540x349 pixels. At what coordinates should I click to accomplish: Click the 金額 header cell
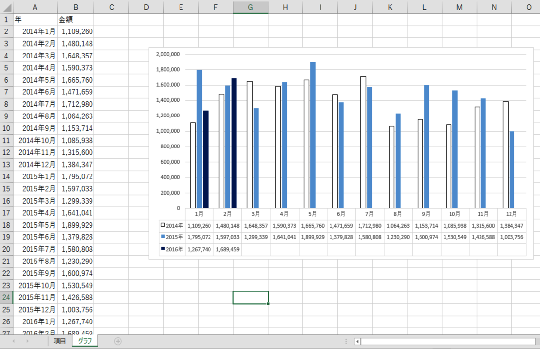point(76,20)
